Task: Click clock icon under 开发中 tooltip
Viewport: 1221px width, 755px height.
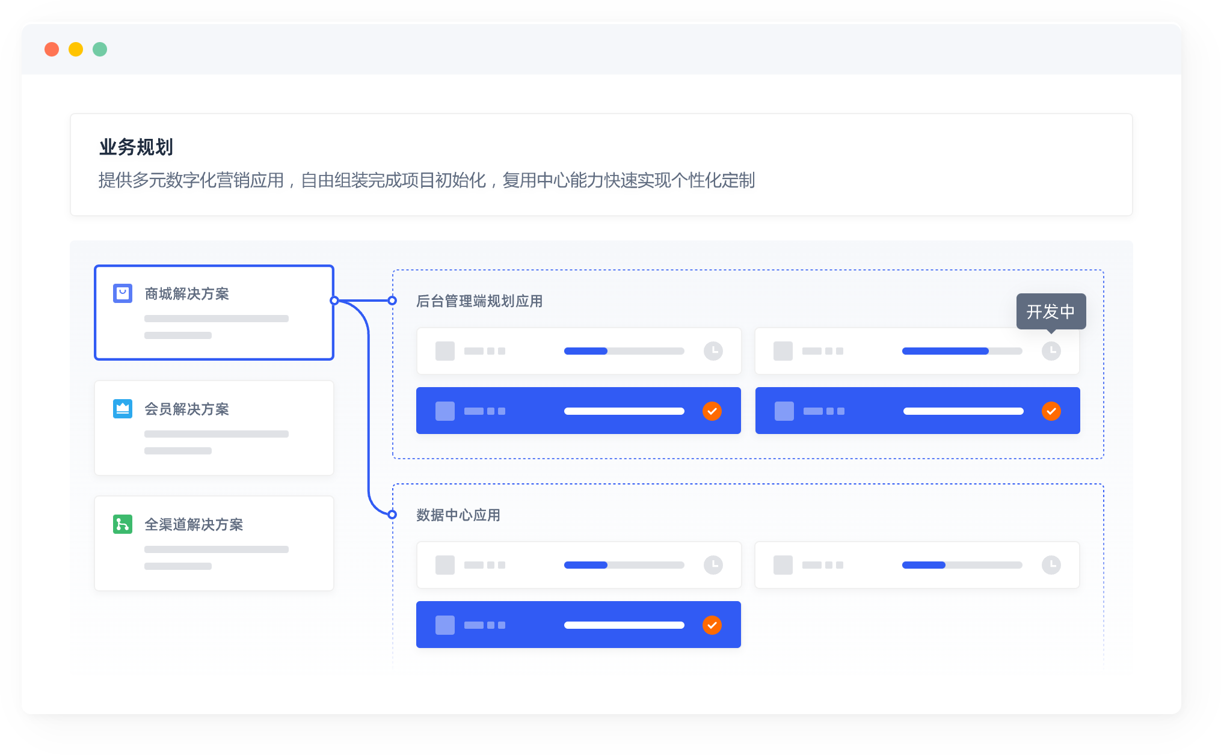Action: pos(1051,351)
